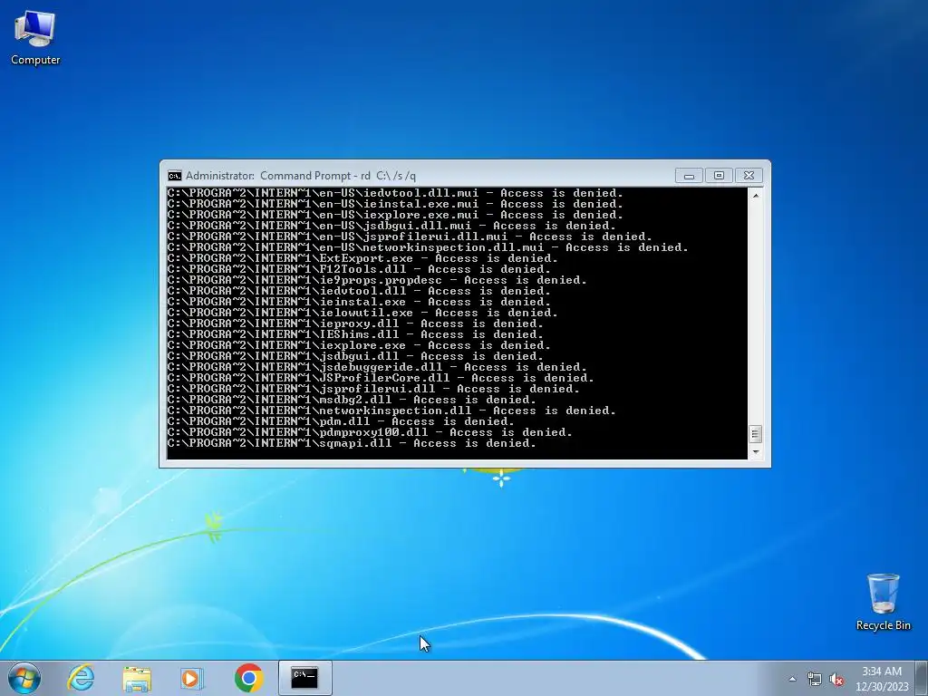Click the ie9props.propdesc output line
928x696 pixels.
click(x=377, y=280)
